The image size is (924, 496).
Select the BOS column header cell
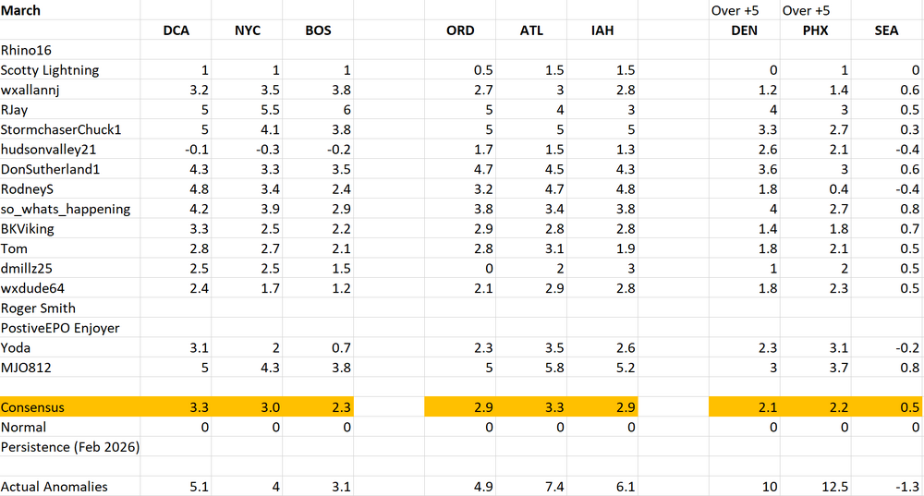pos(318,30)
